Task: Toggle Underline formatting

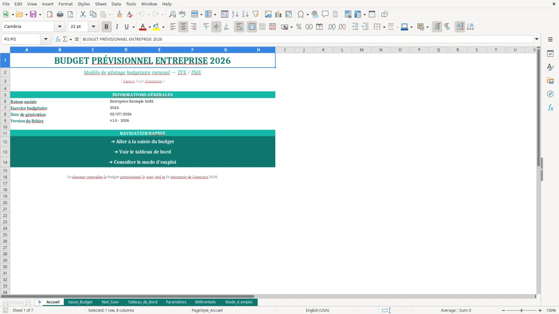Action: (126, 27)
